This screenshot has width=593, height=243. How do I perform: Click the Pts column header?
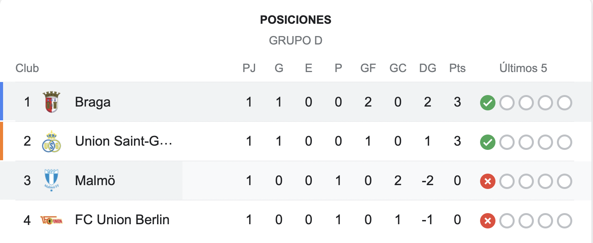click(457, 68)
